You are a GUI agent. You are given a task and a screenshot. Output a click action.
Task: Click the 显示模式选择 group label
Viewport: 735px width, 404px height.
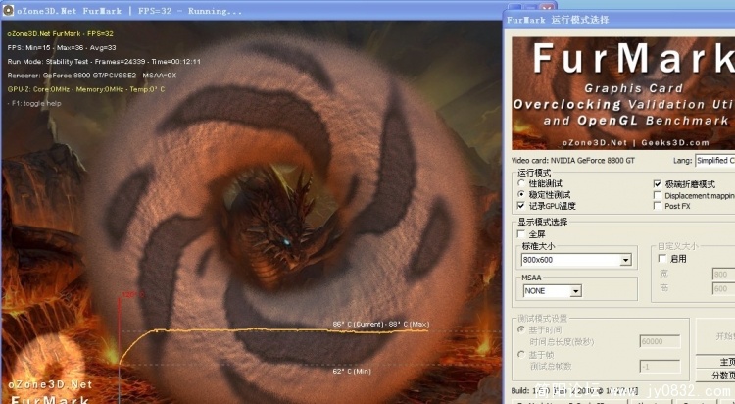pyautogui.click(x=542, y=222)
